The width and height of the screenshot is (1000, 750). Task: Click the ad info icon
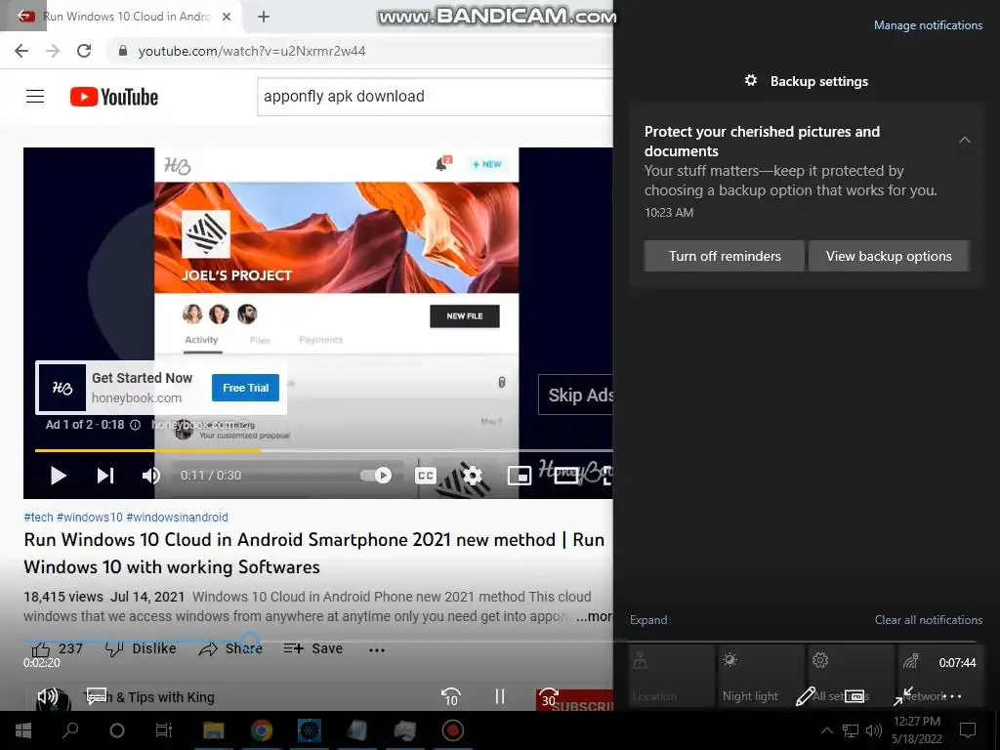pos(135,425)
